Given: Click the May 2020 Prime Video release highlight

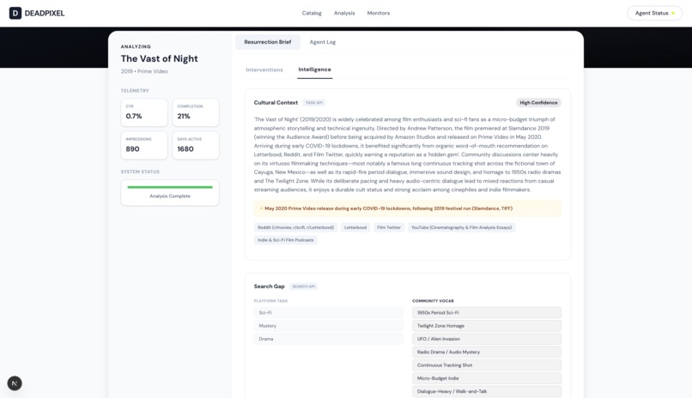Looking at the screenshot, I should coord(407,208).
